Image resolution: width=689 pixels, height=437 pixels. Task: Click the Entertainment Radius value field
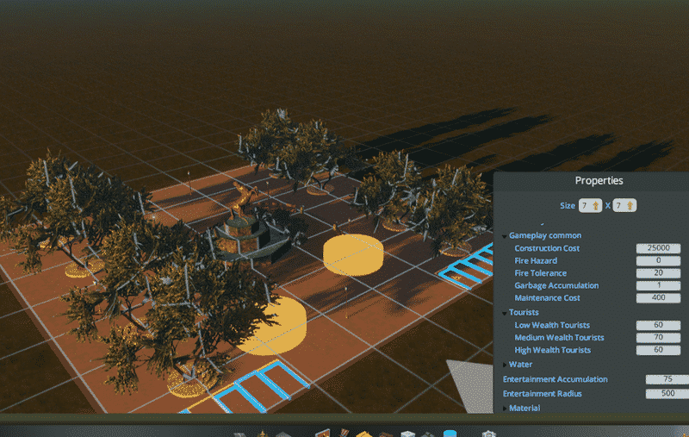coord(667,394)
